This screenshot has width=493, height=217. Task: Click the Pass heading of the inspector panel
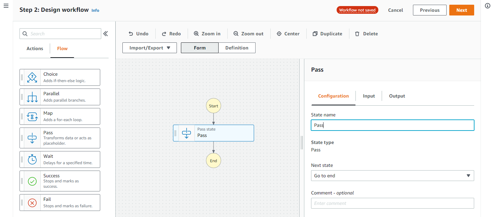click(317, 70)
